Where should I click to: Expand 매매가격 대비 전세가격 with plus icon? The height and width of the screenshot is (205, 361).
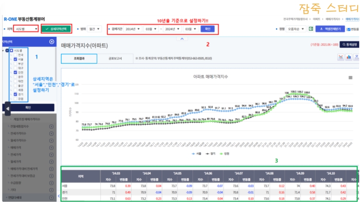point(51,169)
